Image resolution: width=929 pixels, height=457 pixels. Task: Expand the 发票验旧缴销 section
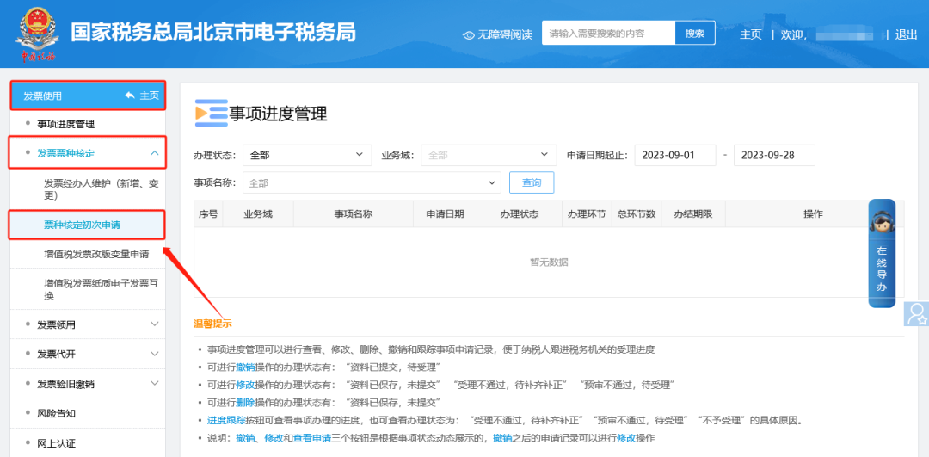click(155, 384)
